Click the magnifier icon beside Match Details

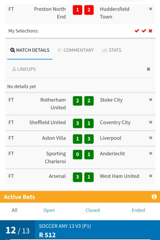tap(12, 50)
